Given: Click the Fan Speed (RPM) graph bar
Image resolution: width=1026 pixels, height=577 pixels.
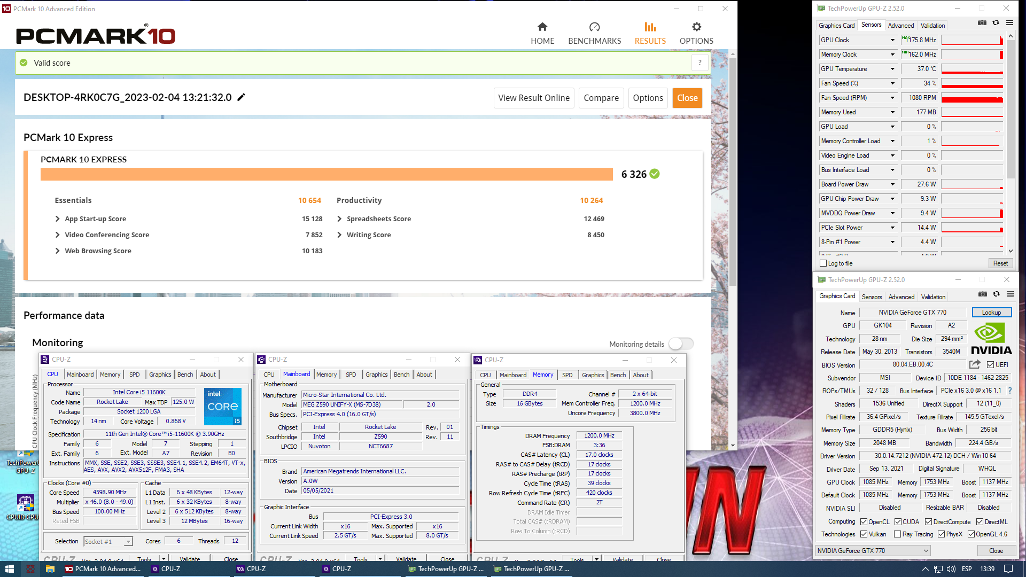Looking at the screenshot, I should point(972,98).
